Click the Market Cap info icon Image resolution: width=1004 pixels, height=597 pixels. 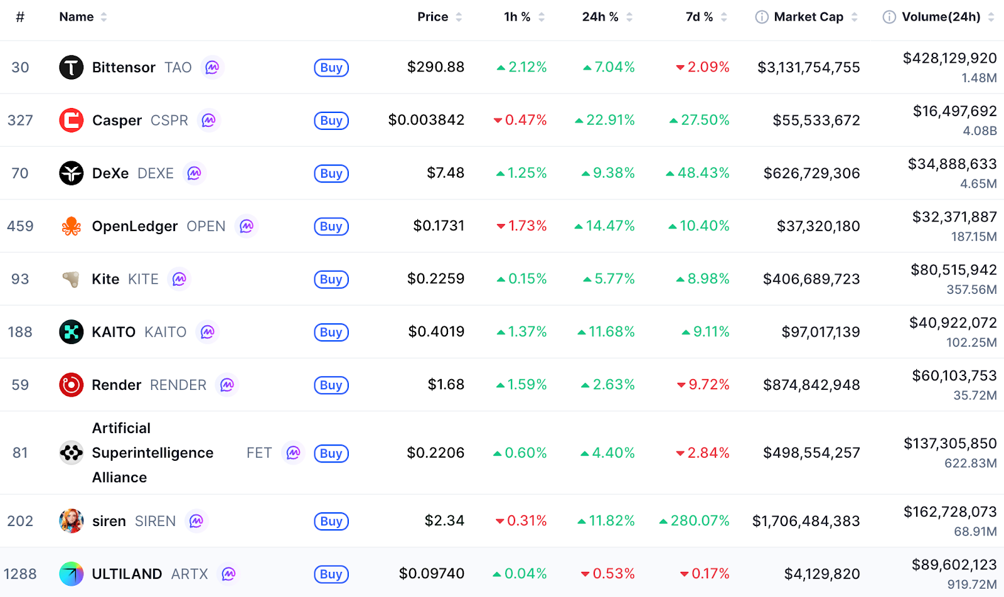point(762,17)
